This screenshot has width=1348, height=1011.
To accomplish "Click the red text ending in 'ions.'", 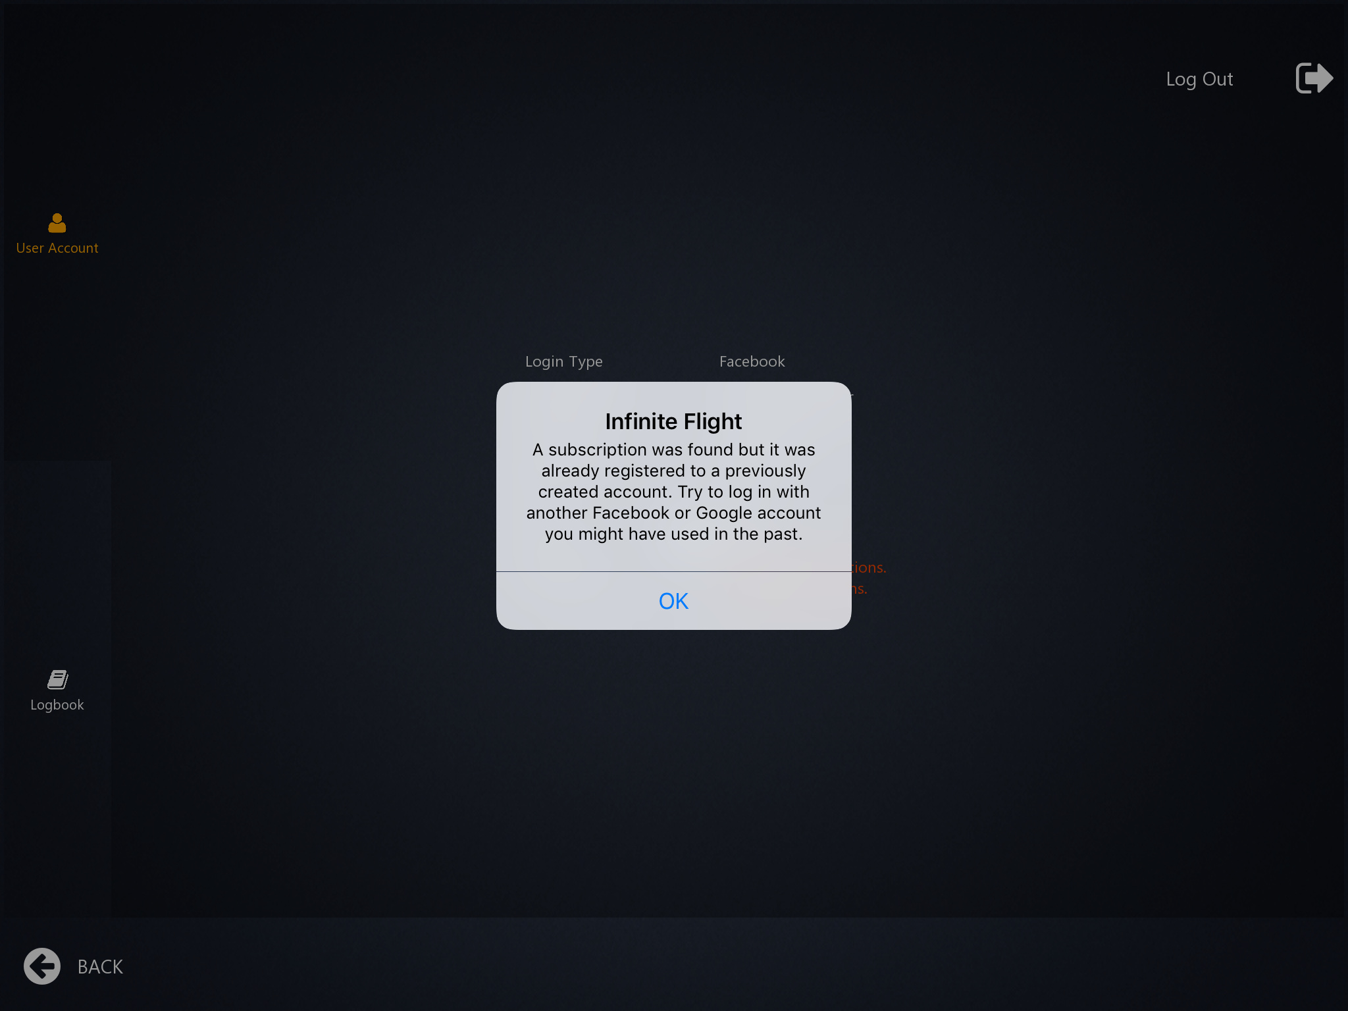I will tap(869, 567).
